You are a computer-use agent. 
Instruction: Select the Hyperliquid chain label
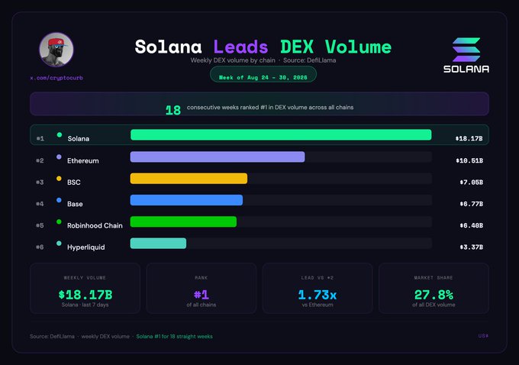pos(86,247)
